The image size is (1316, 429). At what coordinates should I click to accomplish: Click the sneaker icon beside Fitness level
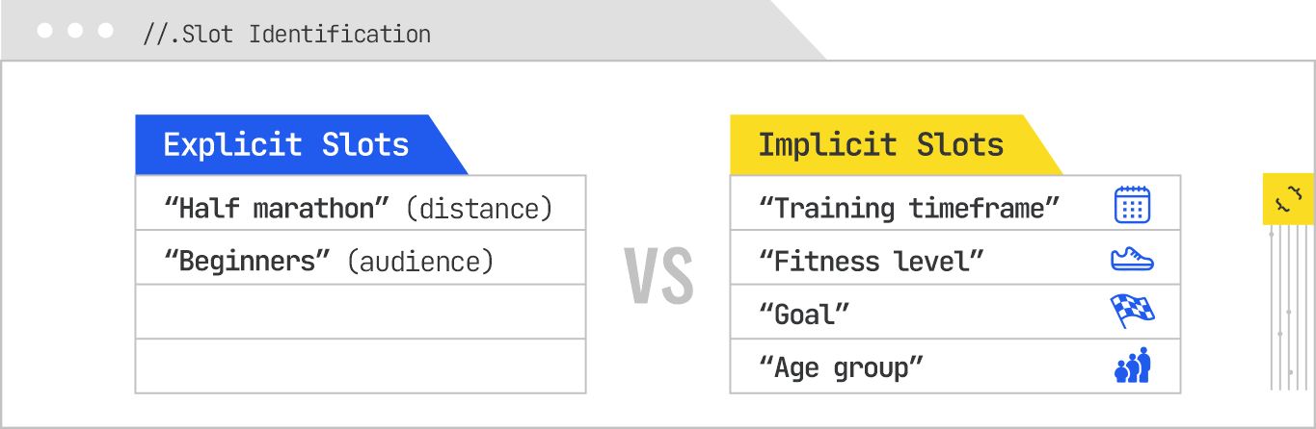(x=1132, y=259)
